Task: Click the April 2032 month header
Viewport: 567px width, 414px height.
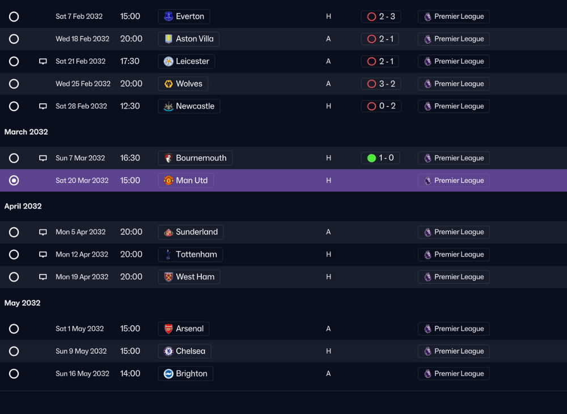Action: point(23,206)
